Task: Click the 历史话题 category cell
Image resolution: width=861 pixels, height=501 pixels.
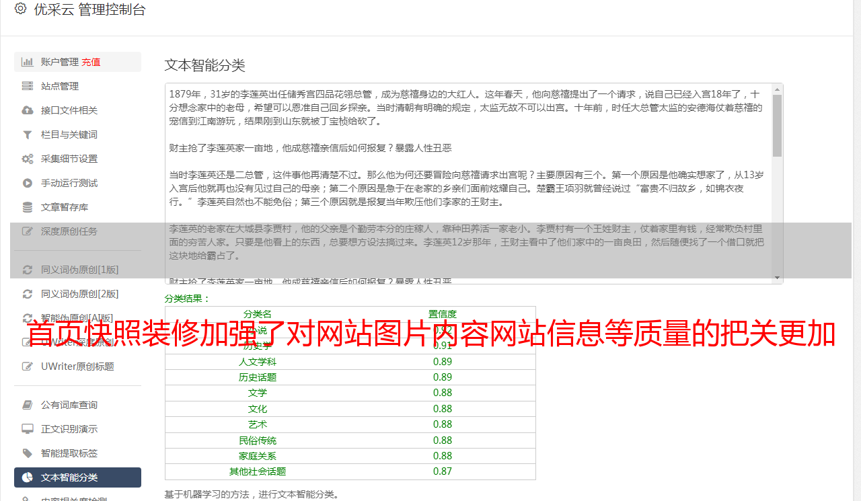Action: point(258,377)
